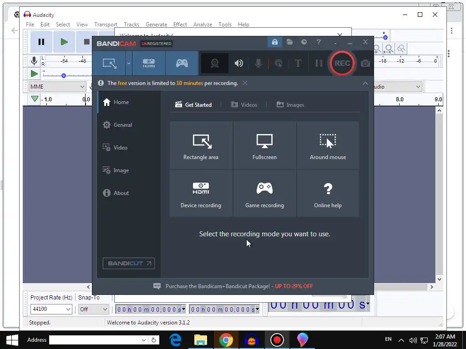The image size is (466, 349).
Task: Click the system tray volume icon
Action: tap(413, 340)
